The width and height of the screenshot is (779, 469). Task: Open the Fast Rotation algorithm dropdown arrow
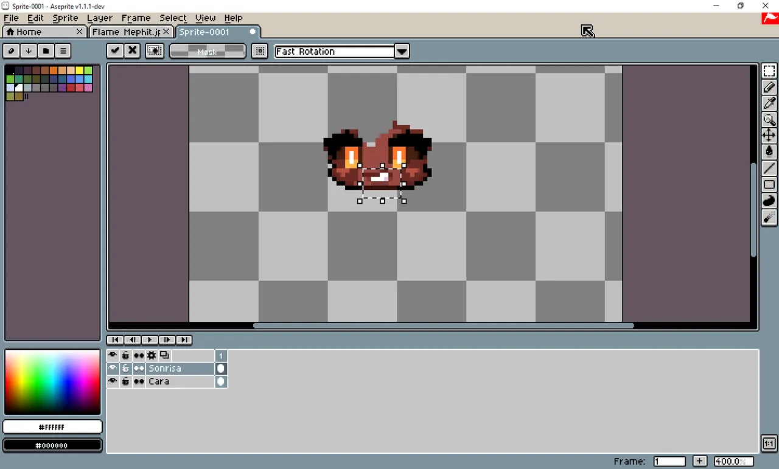(402, 52)
